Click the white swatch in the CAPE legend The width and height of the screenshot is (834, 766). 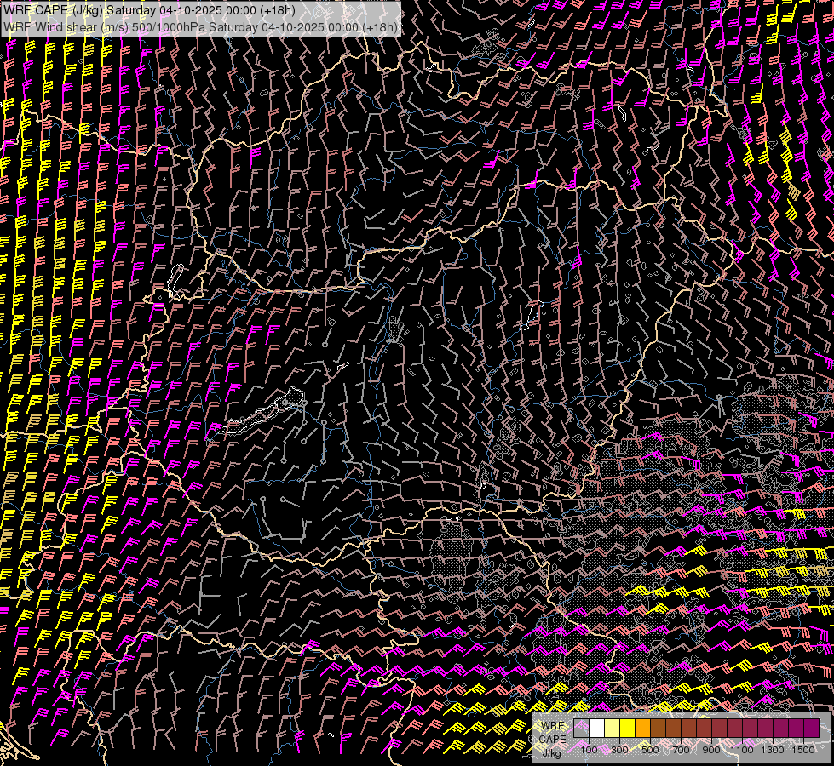pos(597,729)
